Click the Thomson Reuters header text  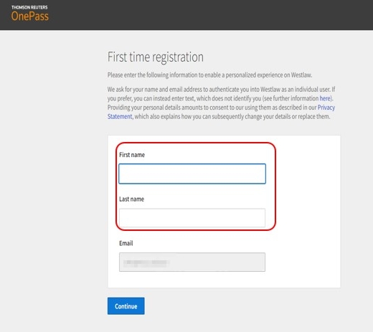[29, 7]
